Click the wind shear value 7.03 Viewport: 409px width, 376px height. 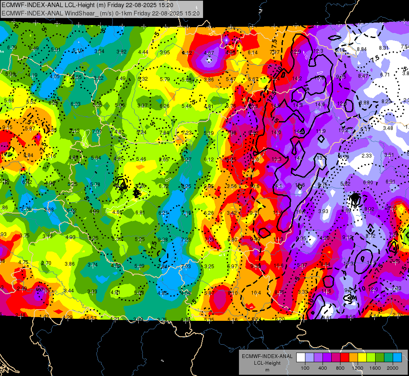point(186,267)
